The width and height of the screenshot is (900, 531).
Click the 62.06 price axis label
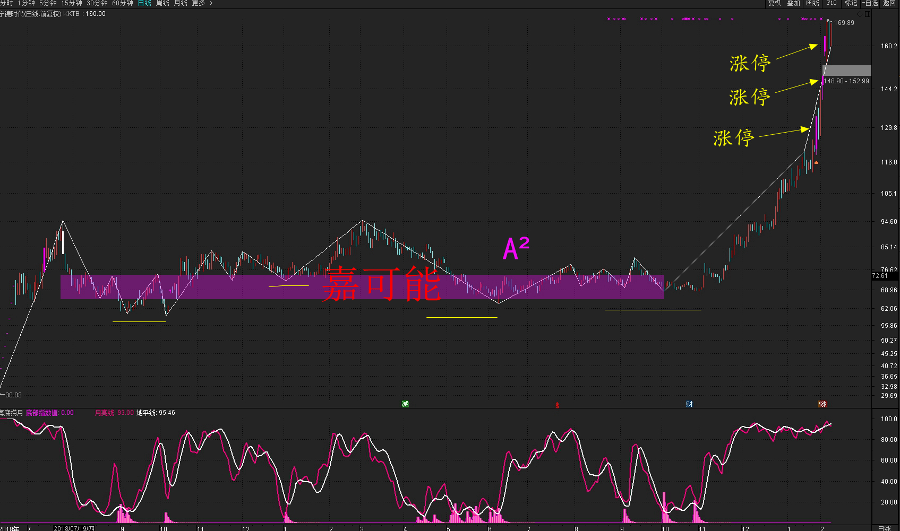(889, 309)
